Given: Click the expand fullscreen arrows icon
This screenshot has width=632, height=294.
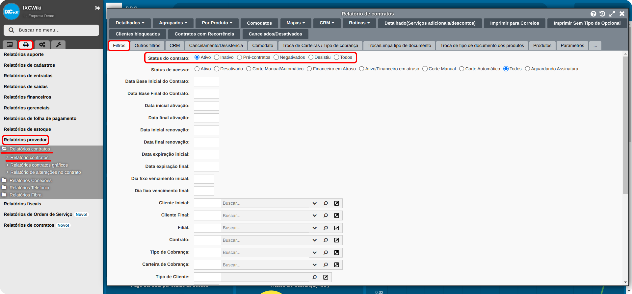Looking at the screenshot, I should [x=612, y=14].
